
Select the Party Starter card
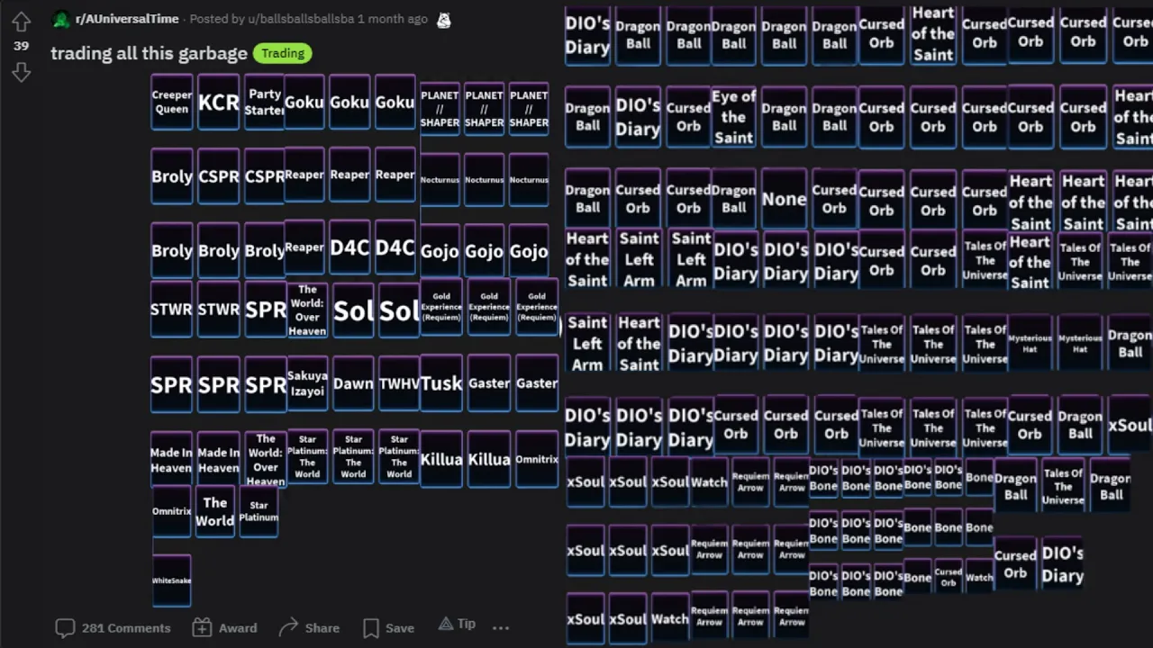265,102
